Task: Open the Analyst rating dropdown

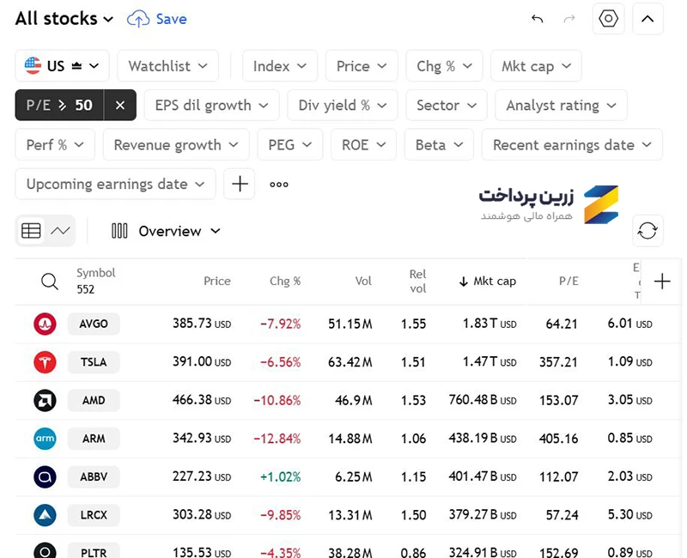Action: pos(561,105)
